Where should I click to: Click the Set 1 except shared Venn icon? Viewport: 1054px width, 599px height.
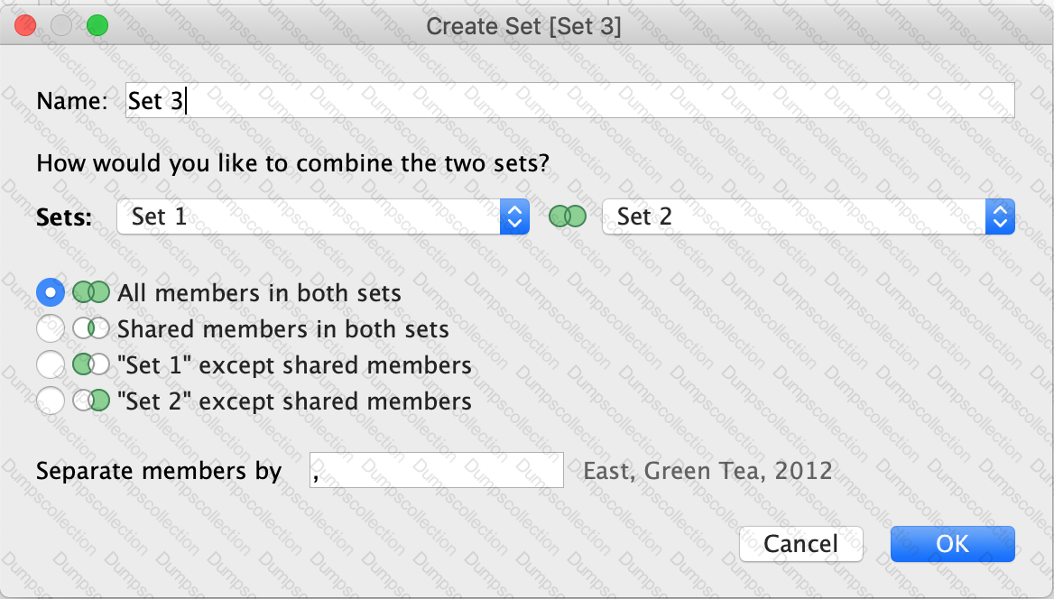[x=91, y=365]
